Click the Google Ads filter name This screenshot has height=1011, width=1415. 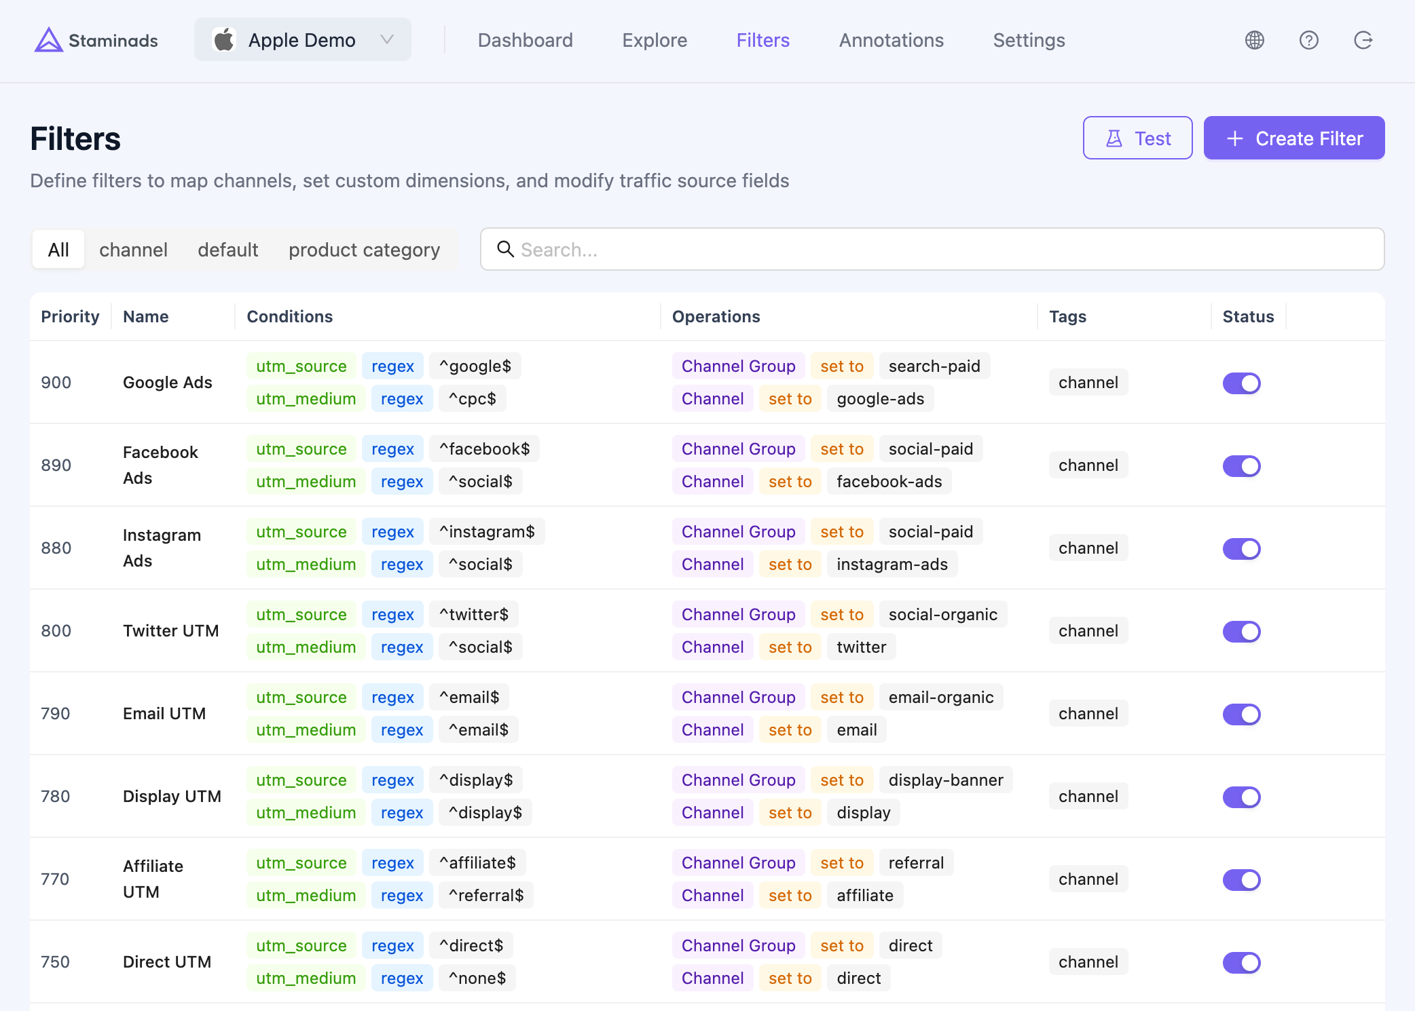[x=168, y=383]
